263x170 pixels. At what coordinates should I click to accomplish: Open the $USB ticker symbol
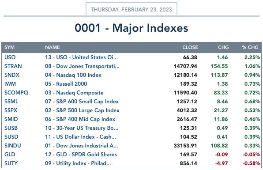(x=11, y=128)
